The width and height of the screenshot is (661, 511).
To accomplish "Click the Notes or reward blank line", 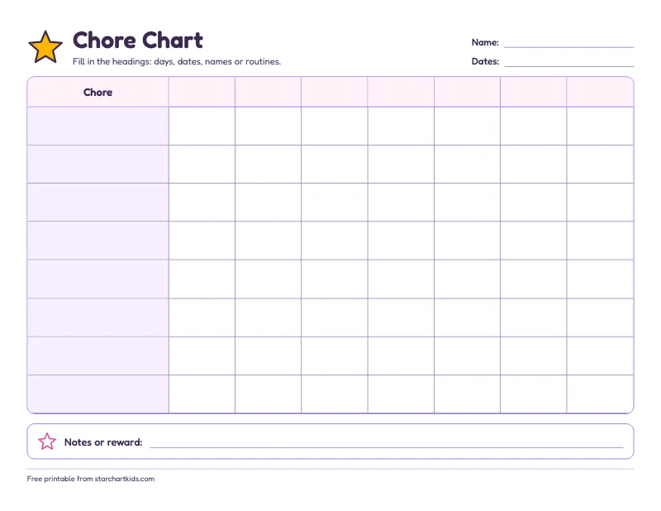I will (x=386, y=443).
